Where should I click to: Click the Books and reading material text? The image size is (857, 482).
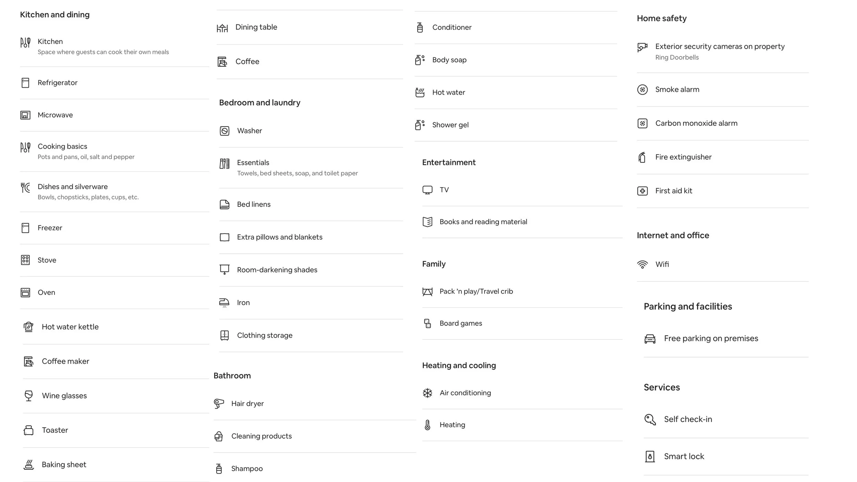pyautogui.click(x=483, y=222)
